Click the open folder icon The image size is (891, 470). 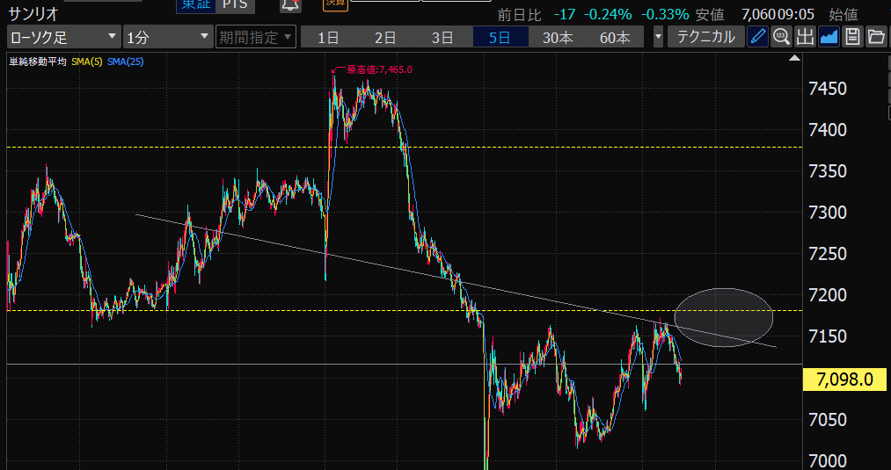876,37
